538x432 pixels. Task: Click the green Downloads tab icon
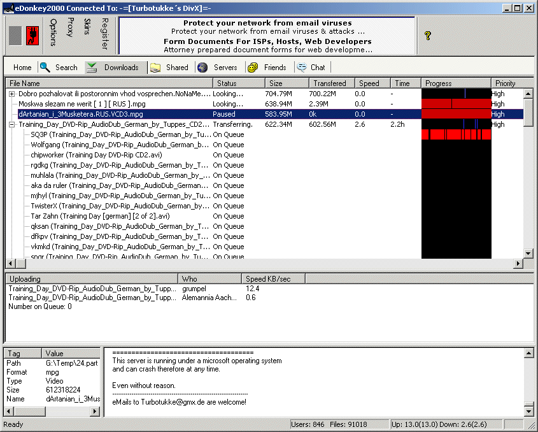point(91,68)
